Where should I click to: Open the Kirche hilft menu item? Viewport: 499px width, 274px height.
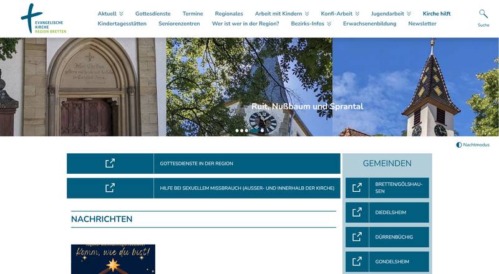[x=437, y=14]
